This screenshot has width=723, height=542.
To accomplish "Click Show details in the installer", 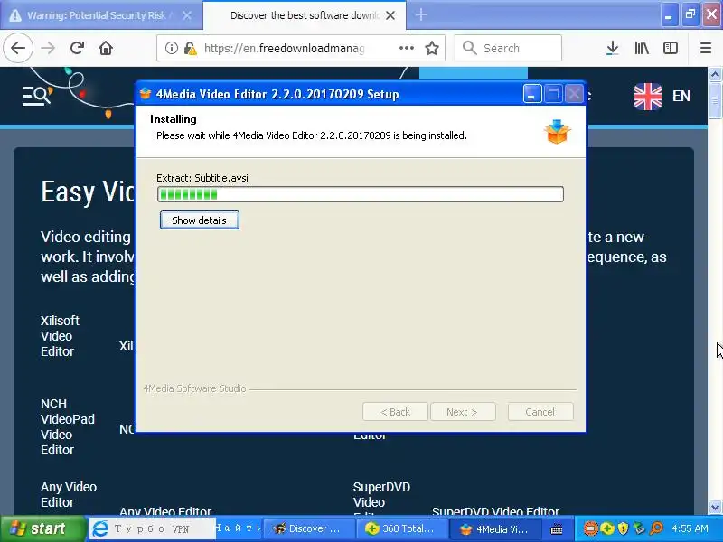I will point(199,220).
